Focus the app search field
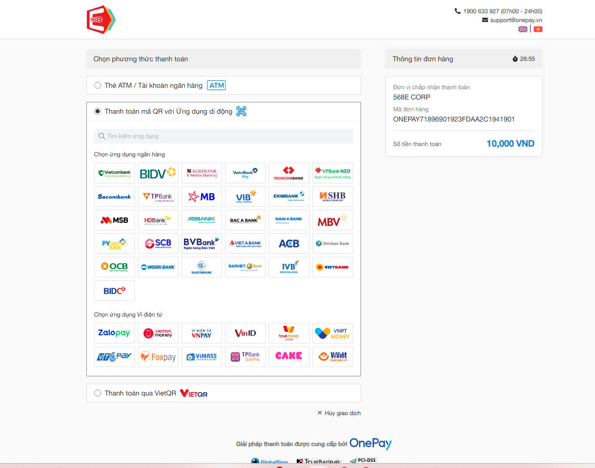 pos(224,136)
